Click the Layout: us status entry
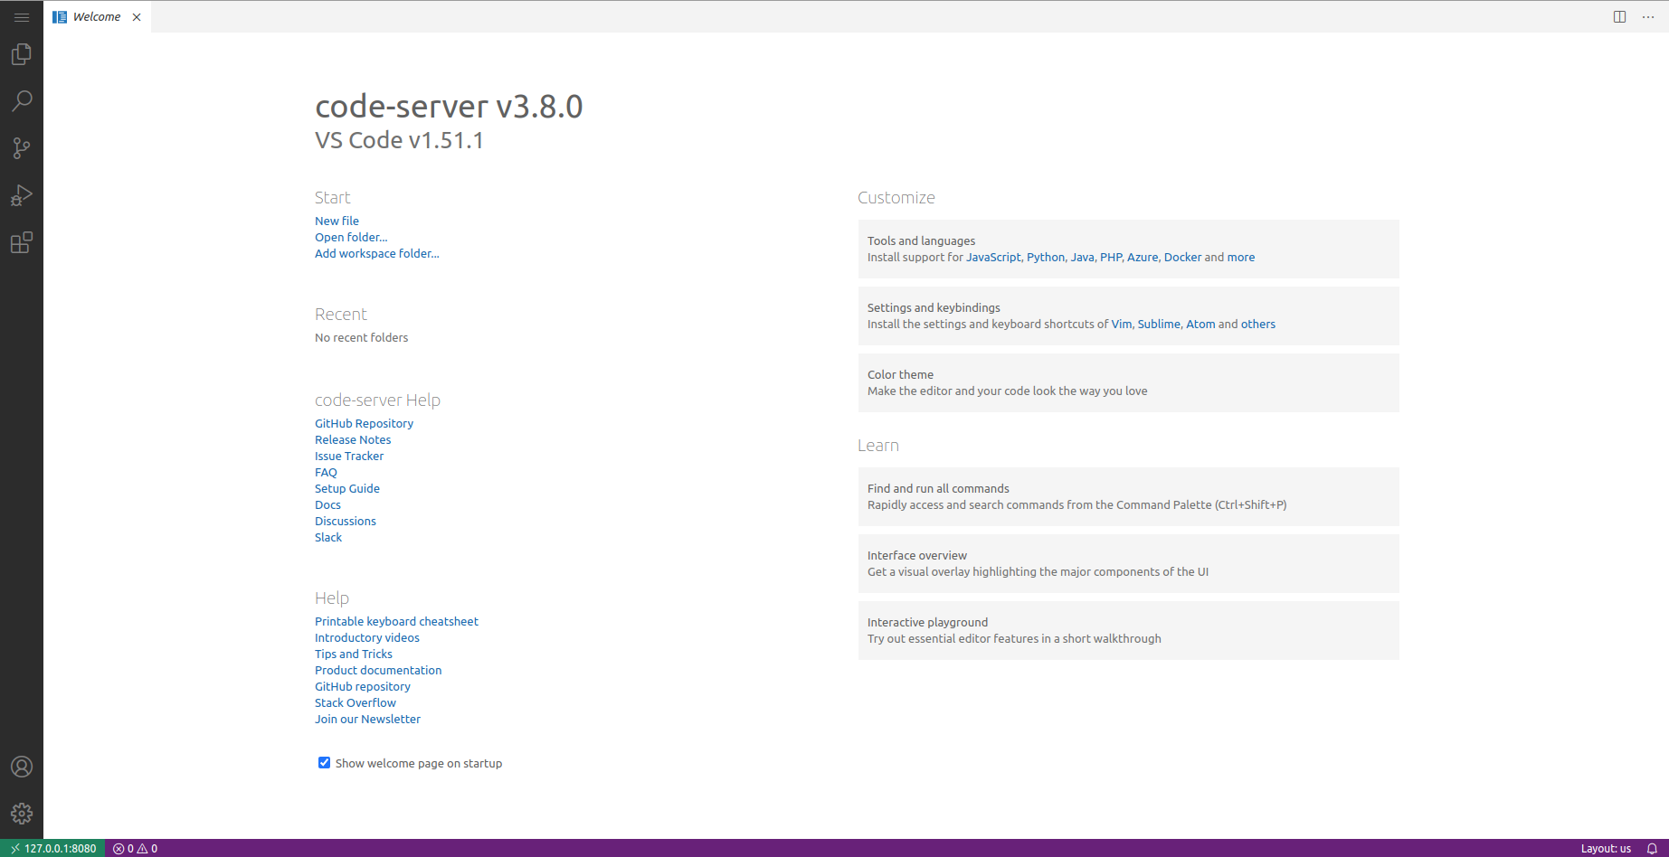Screen dimensions: 1669x857 [1606, 848]
